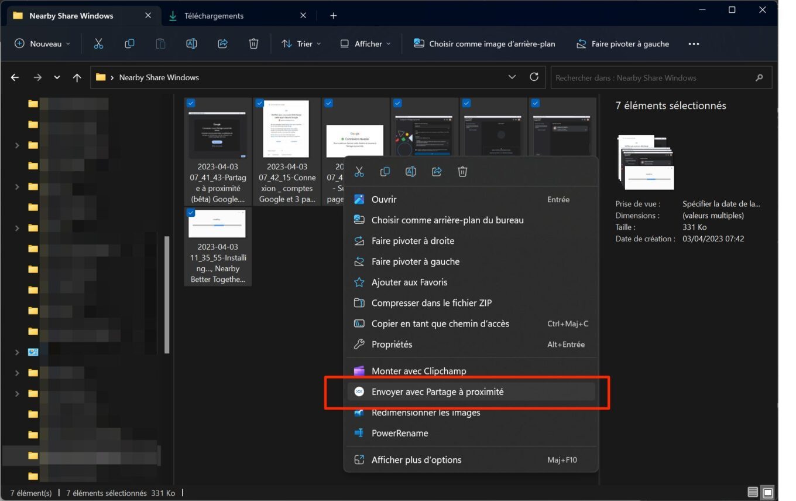Open the Nouveau dropdown
796x501 pixels.
point(43,43)
